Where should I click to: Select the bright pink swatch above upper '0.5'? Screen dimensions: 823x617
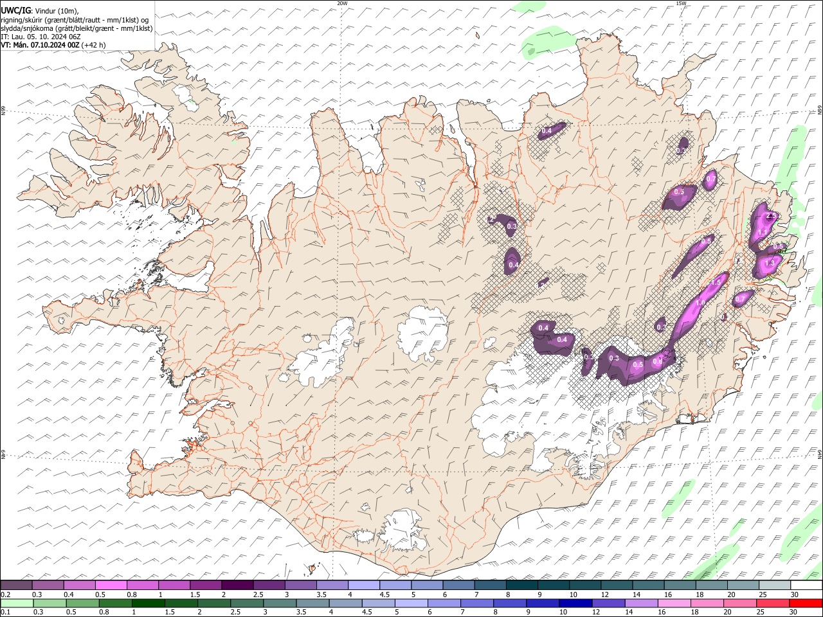(x=111, y=585)
